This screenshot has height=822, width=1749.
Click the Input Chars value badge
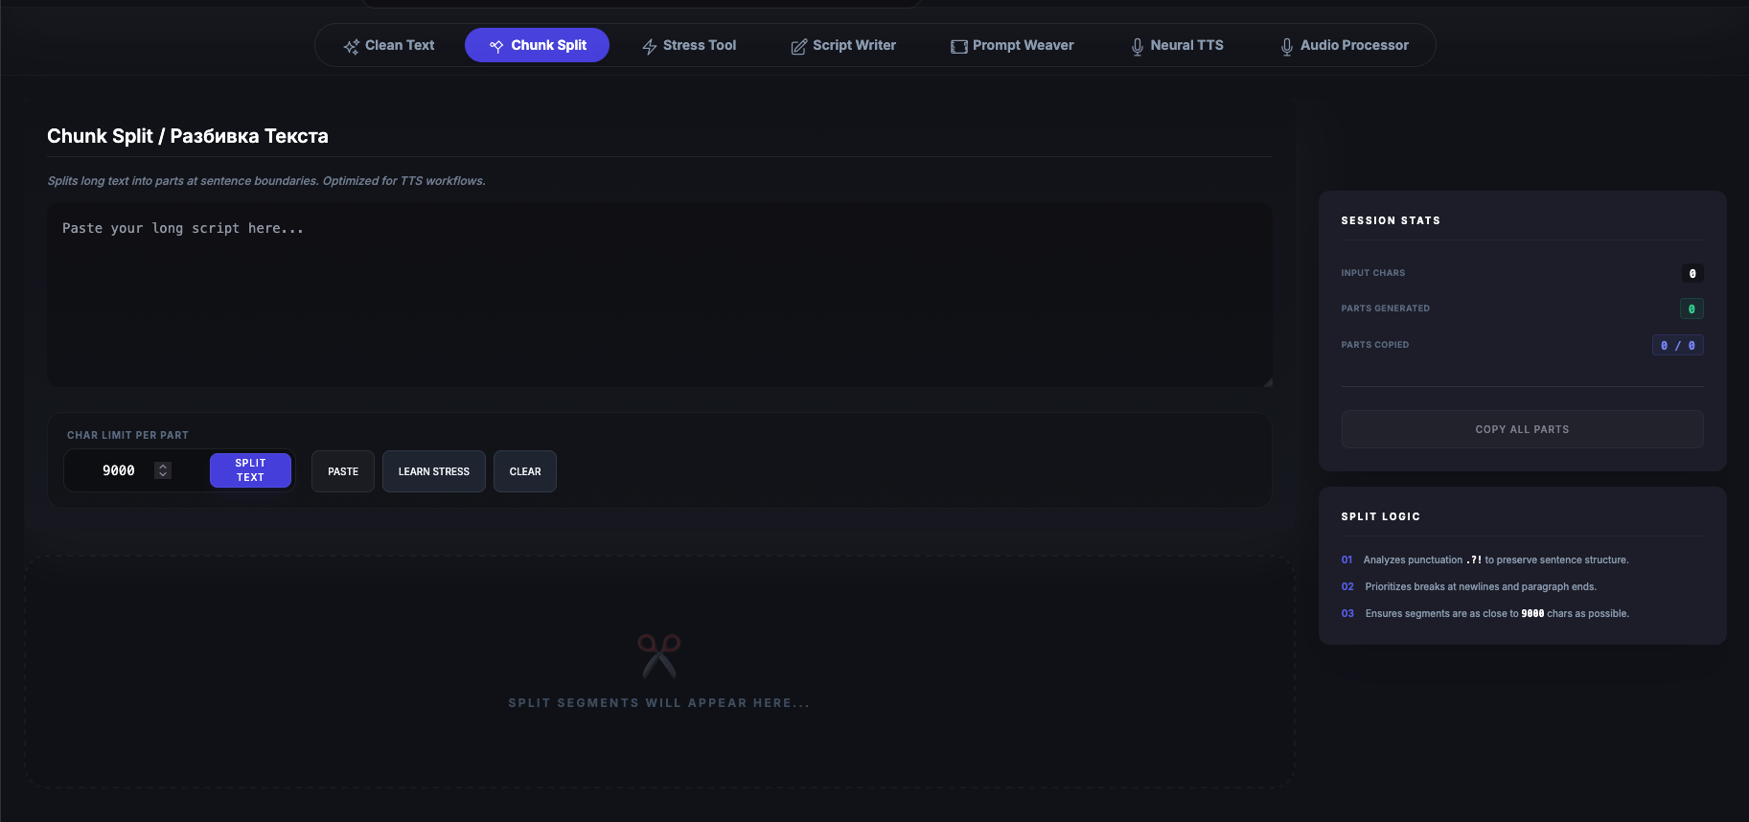1692,273
